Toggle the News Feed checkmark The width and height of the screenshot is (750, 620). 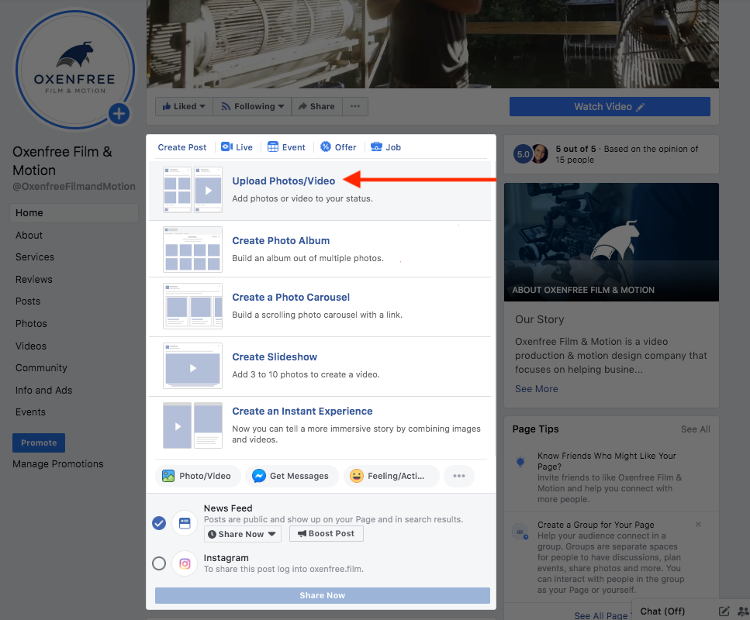(159, 523)
